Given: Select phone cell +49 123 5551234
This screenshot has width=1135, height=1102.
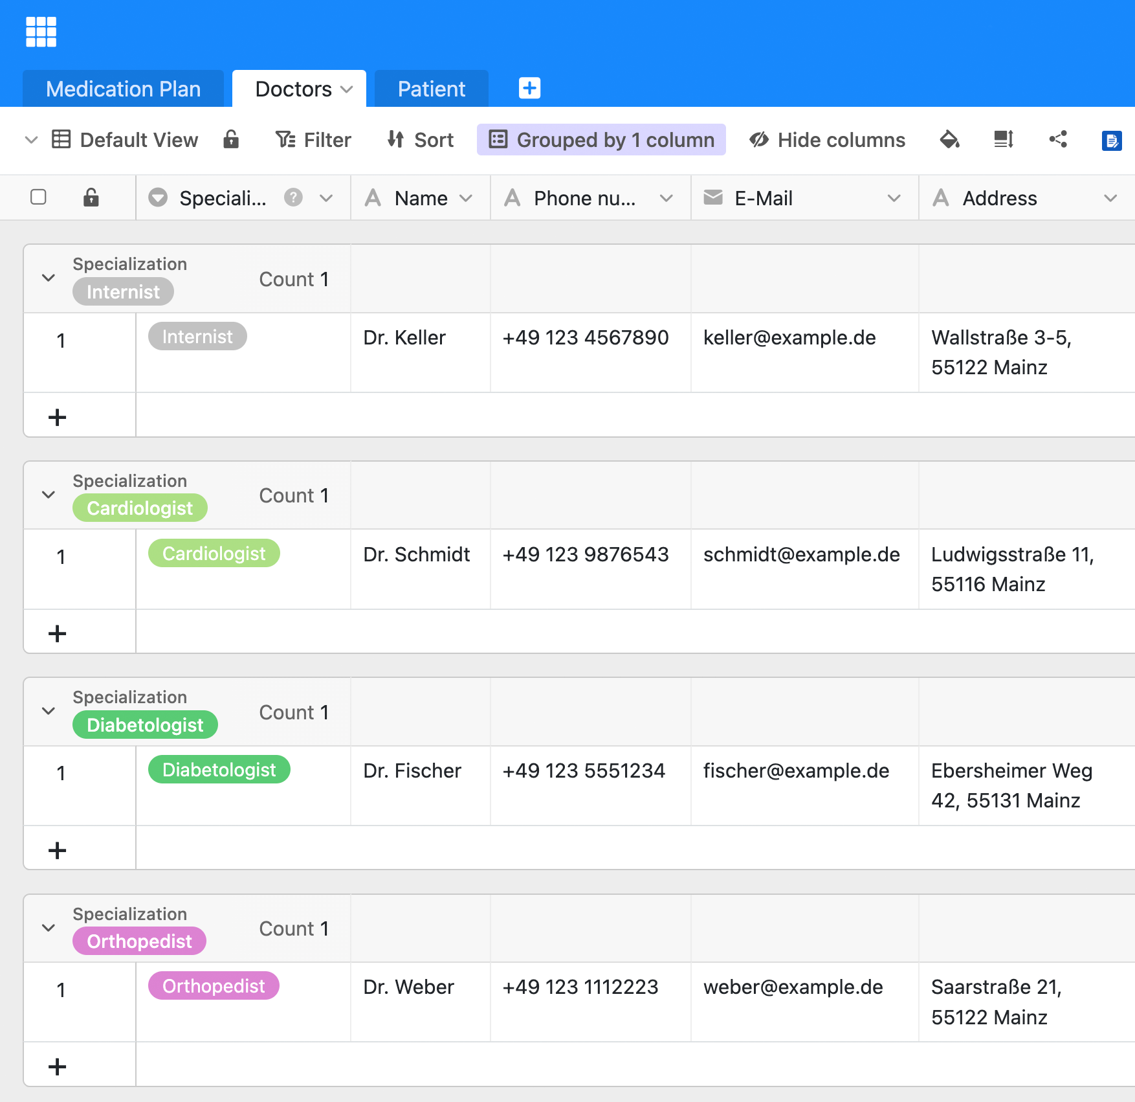Looking at the screenshot, I should 591,786.
